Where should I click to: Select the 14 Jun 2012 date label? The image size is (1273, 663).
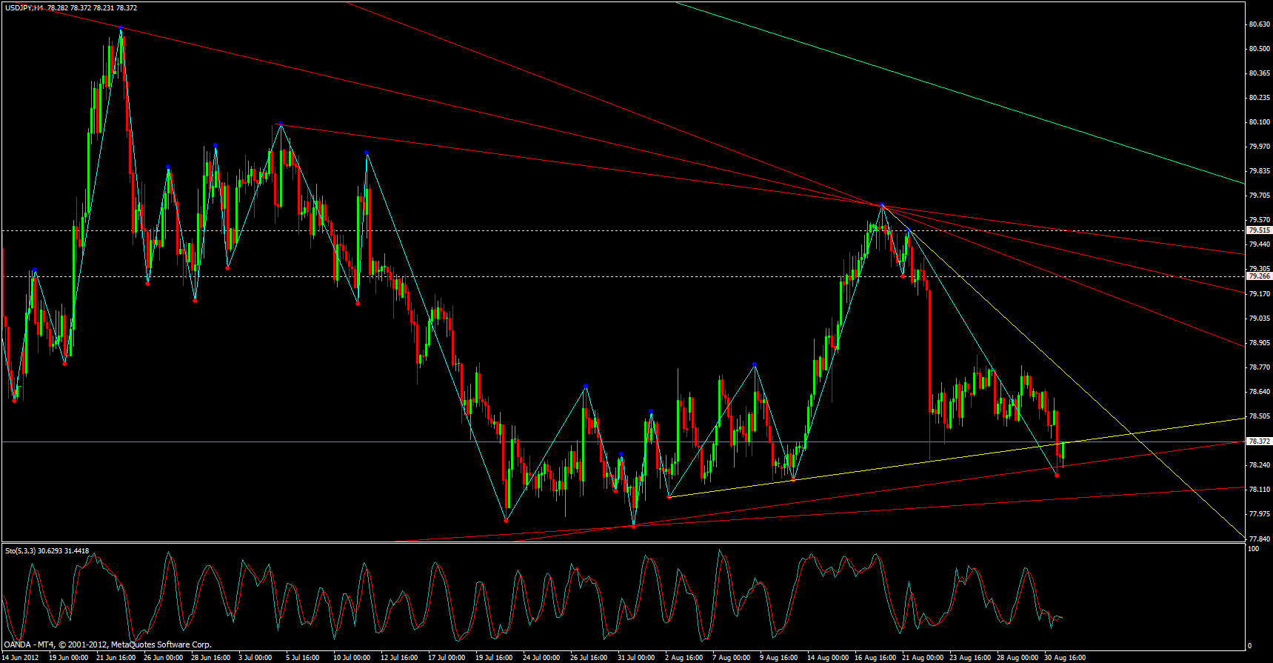tap(21, 657)
